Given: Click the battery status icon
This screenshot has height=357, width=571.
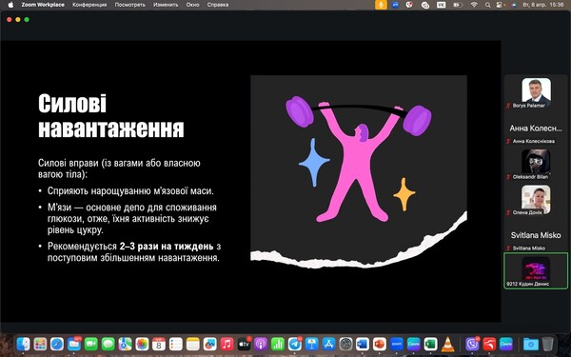Looking at the screenshot, I should click(458, 5).
